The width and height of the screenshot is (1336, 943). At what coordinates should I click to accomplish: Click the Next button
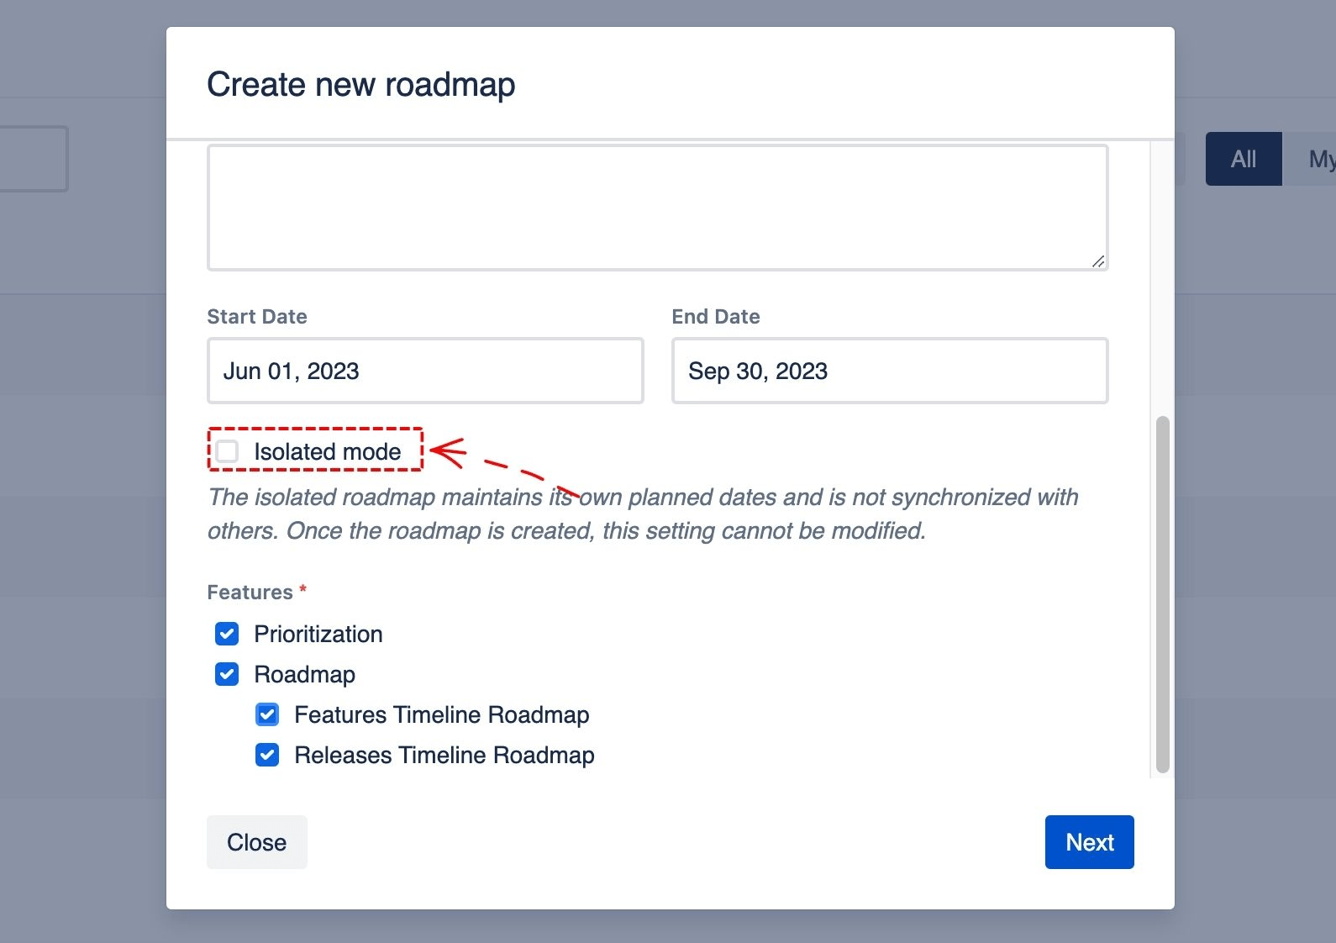[x=1089, y=842]
